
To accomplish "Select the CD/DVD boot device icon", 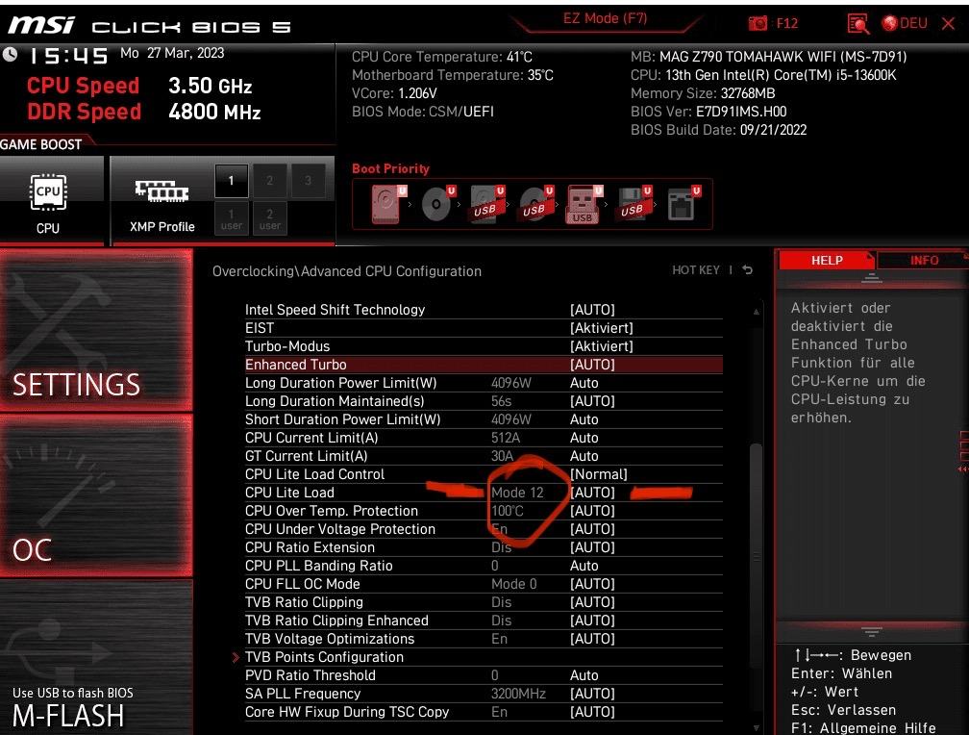I will click(x=437, y=204).
